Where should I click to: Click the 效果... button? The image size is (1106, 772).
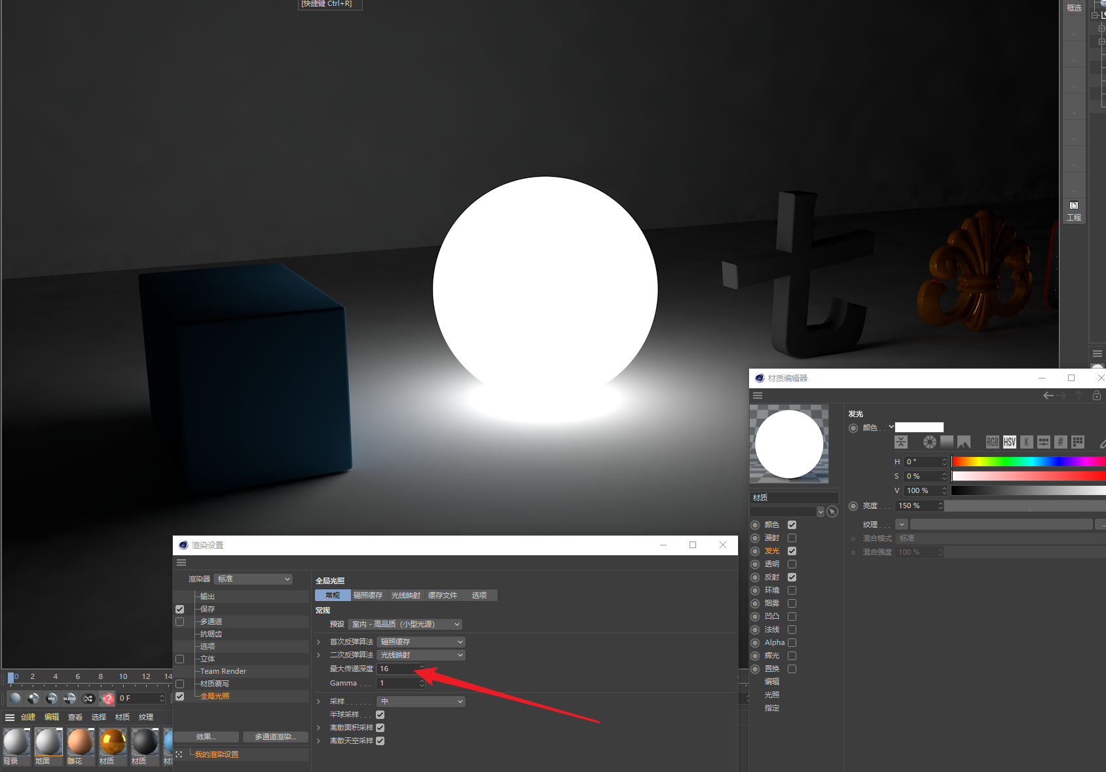pyautogui.click(x=206, y=737)
